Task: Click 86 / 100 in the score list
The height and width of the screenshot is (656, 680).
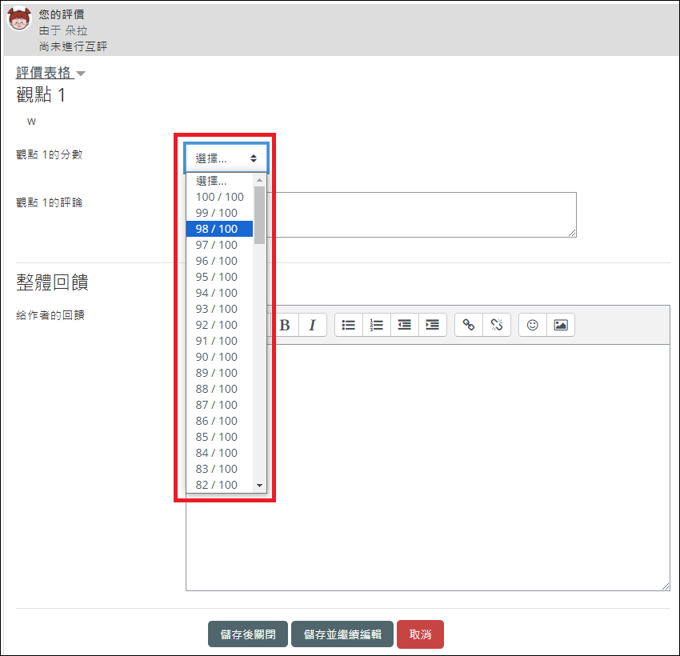Action: pos(219,422)
